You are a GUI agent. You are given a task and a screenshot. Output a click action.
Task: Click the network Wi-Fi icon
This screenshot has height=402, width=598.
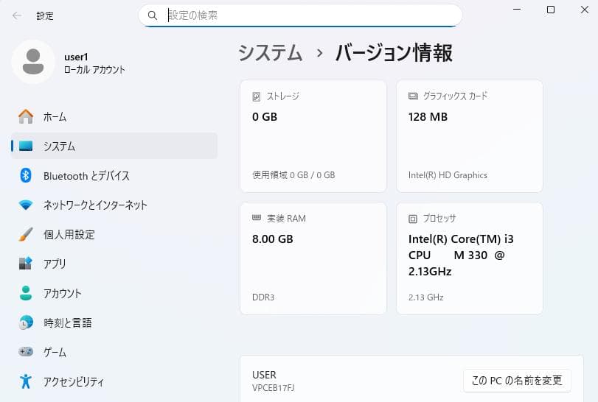tap(26, 205)
